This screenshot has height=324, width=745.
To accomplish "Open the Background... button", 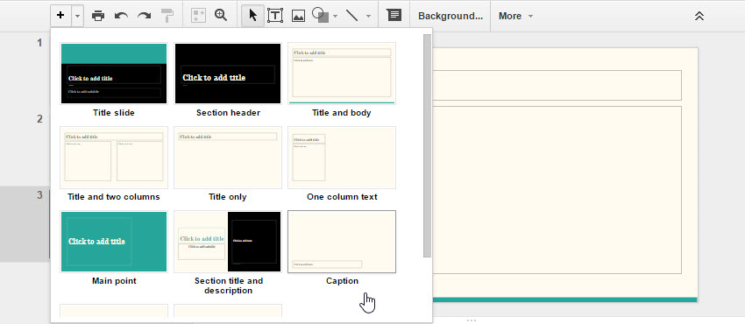I will 450,16.
